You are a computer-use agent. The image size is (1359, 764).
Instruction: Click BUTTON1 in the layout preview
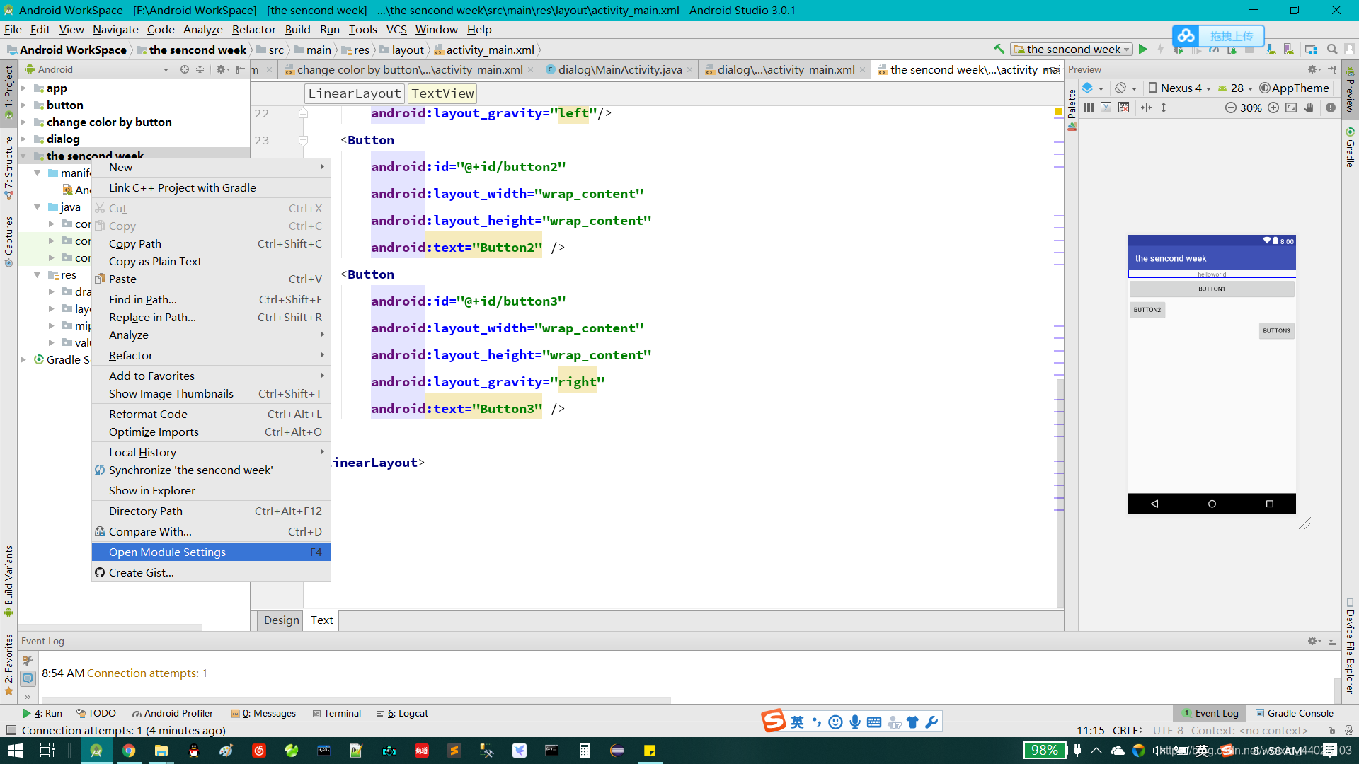coord(1212,289)
